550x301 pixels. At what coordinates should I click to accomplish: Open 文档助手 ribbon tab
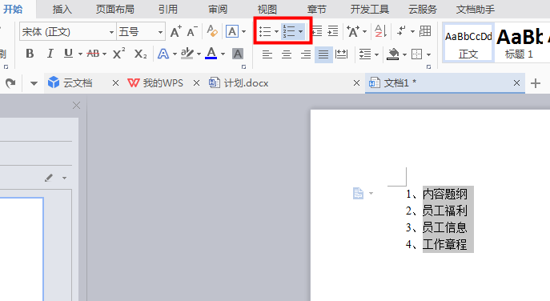point(476,10)
